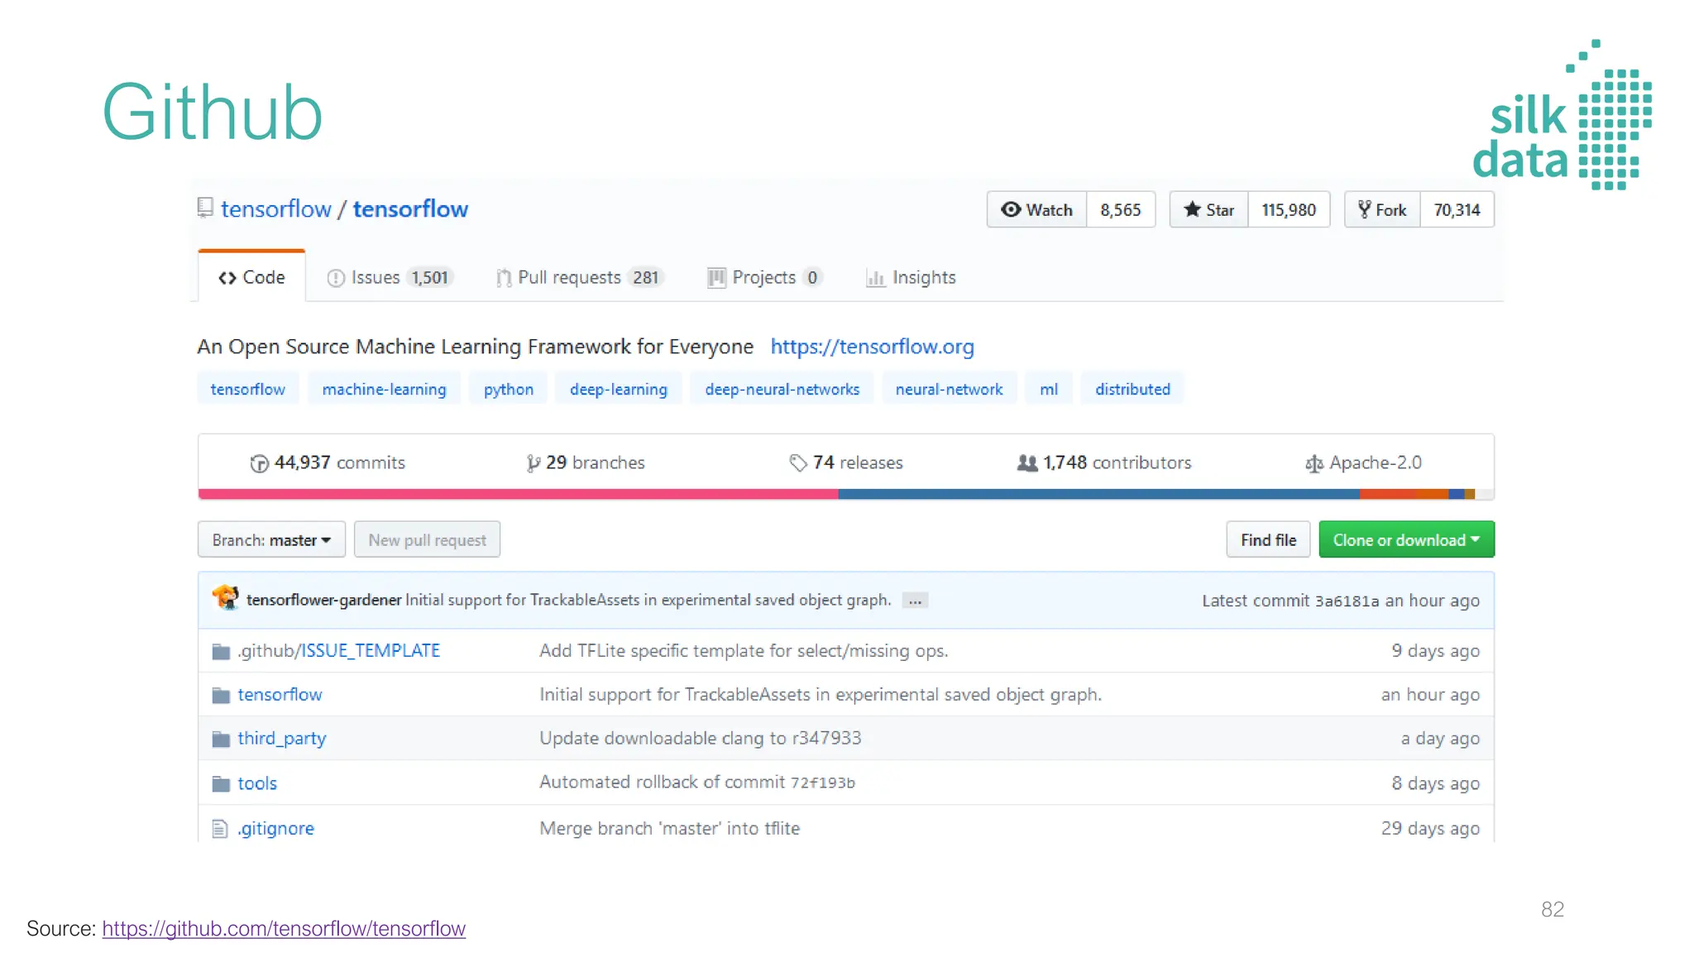Open the Branch: master dropdown
The width and height of the screenshot is (1694, 953).
[x=271, y=539]
